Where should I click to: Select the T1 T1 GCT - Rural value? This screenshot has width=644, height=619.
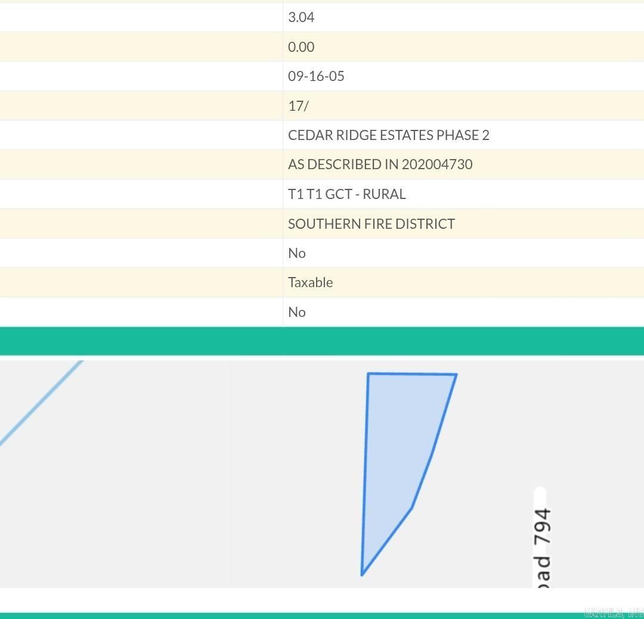tap(346, 194)
